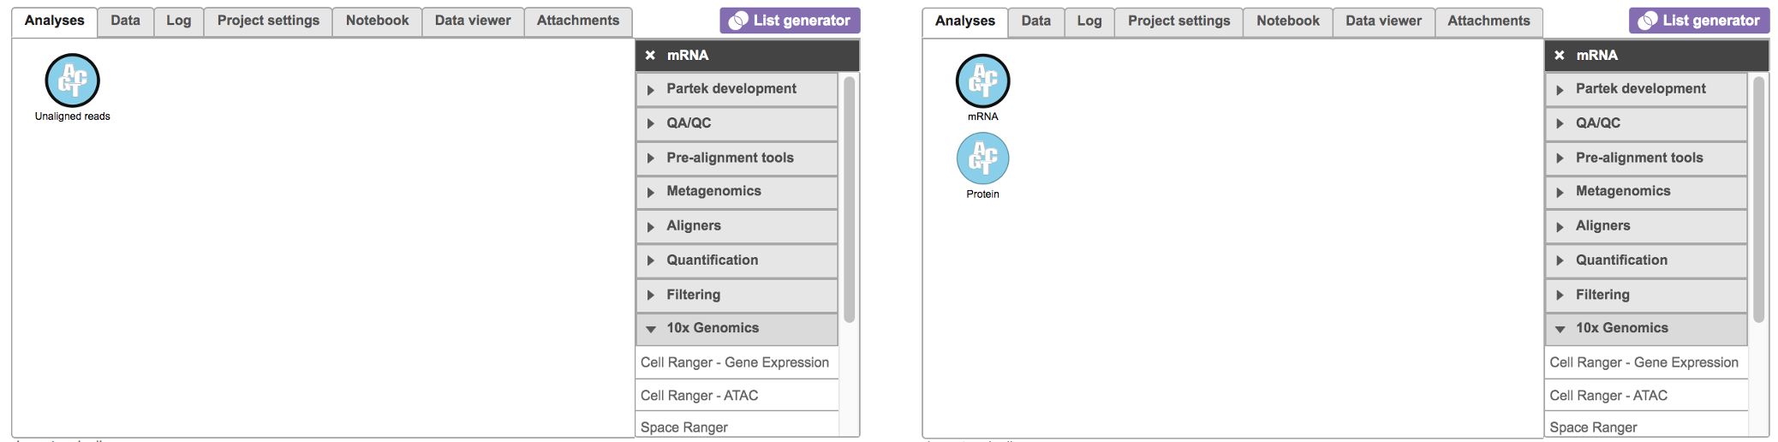
Task: Open Attachments tab in right window
Action: pos(1489,21)
